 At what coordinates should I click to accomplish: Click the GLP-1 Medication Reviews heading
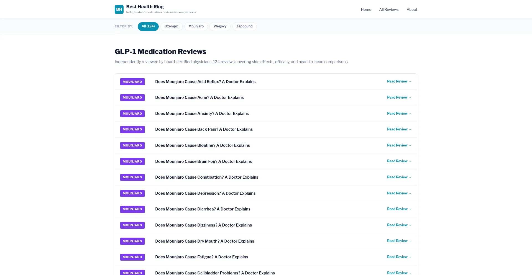click(160, 52)
